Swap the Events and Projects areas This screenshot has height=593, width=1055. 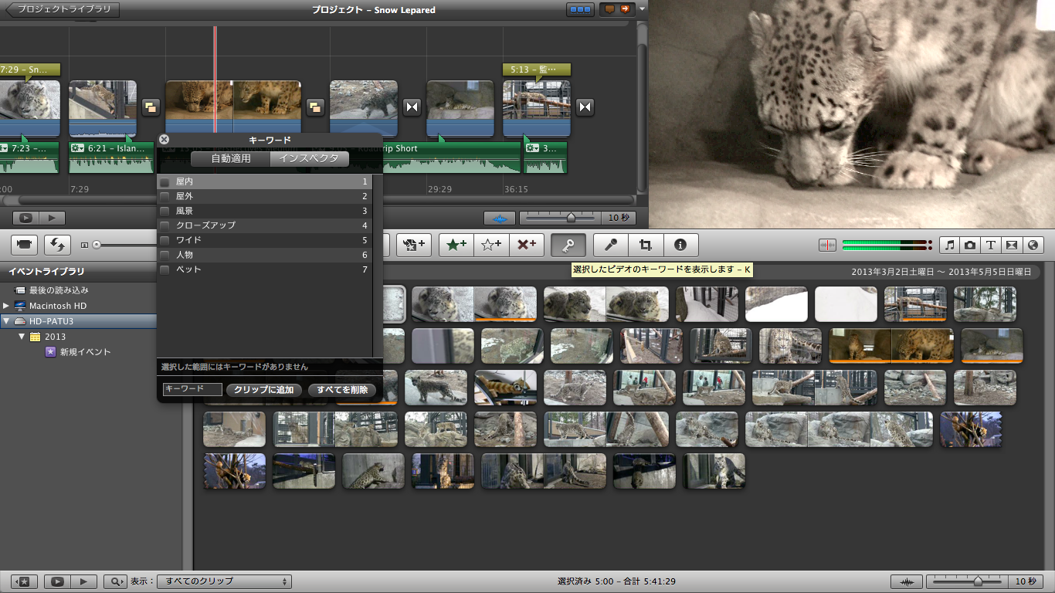click(57, 245)
